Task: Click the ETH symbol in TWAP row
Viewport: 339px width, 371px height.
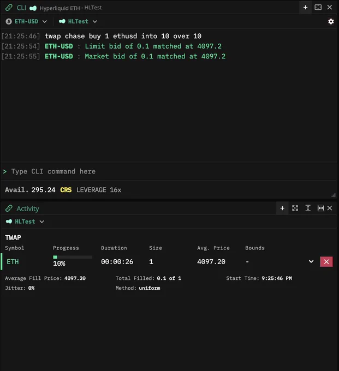Action: pos(13,262)
